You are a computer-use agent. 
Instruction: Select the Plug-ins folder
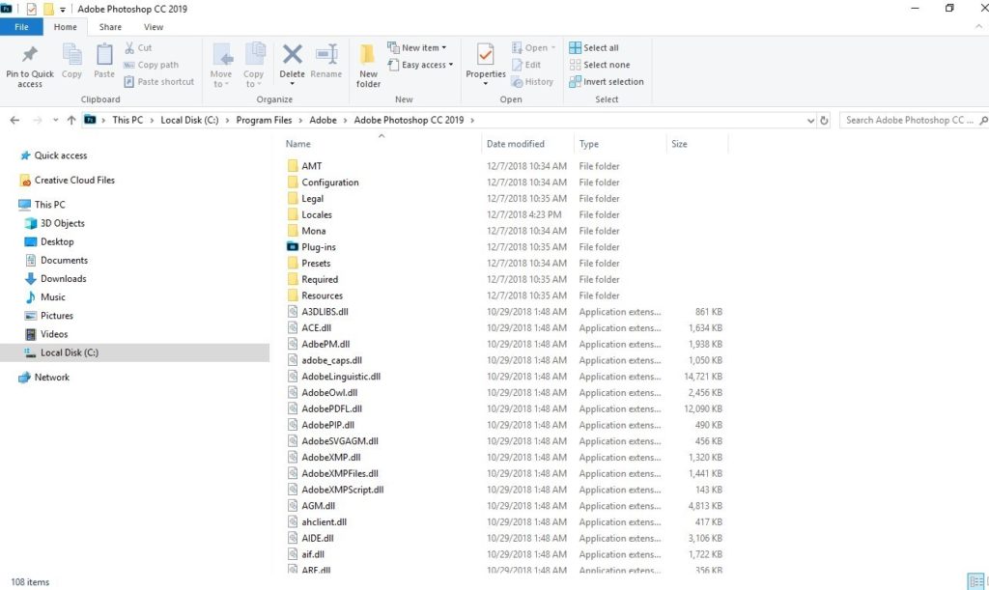click(318, 247)
